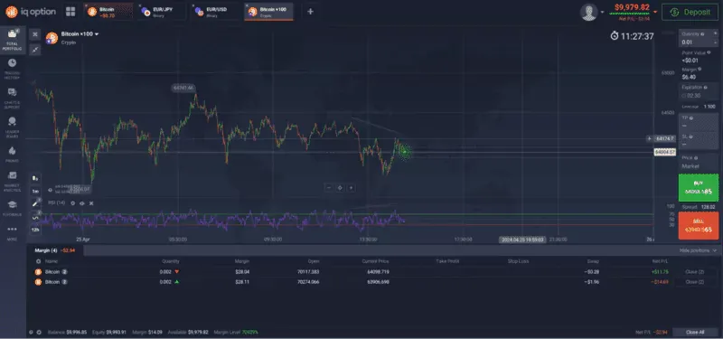The image size is (723, 339).
Task: Open More options in sidebar
Action: tap(12, 233)
